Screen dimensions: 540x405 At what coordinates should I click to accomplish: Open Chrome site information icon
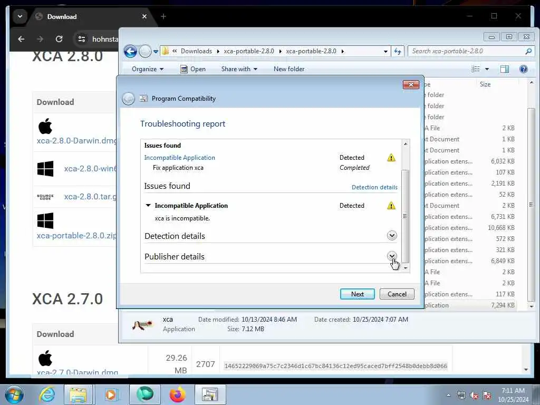pos(82,39)
